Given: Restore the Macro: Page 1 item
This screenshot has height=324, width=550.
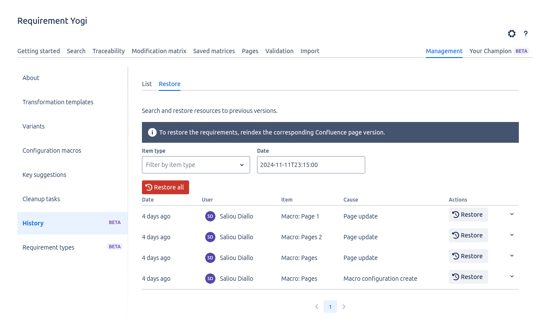Looking at the screenshot, I should (x=468, y=215).
